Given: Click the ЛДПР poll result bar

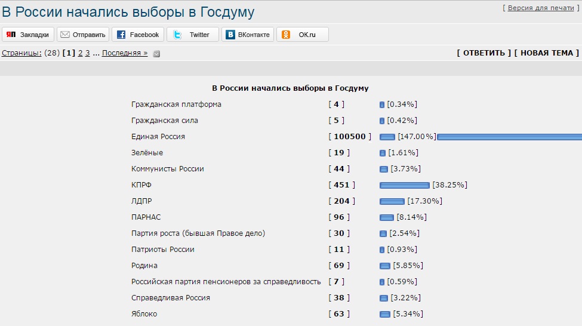Looking at the screenshot, I should click(x=392, y=201).
